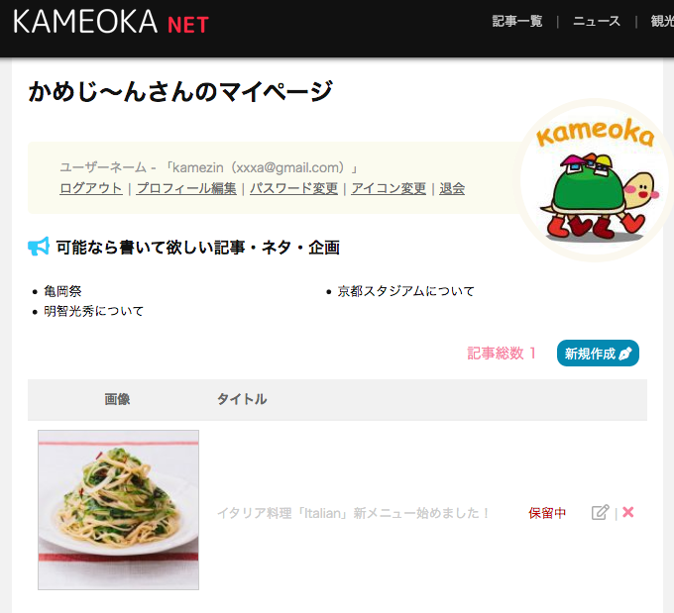
Task: Click the edit pencil icon for the article
Action: [600, 512]
